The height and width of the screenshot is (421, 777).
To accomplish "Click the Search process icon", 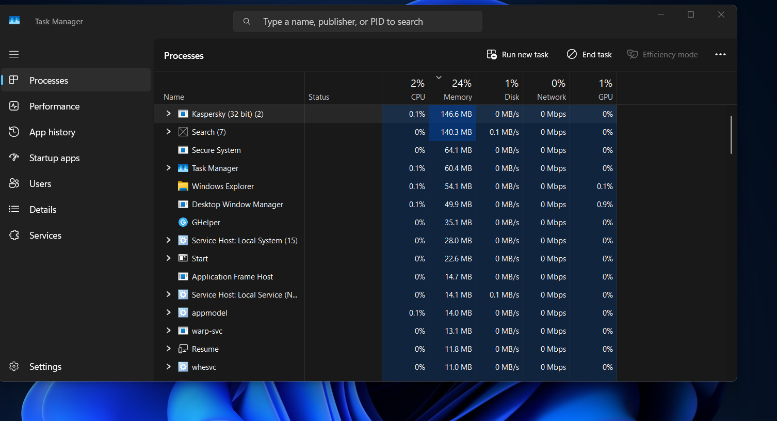I will tap(183, 132).
